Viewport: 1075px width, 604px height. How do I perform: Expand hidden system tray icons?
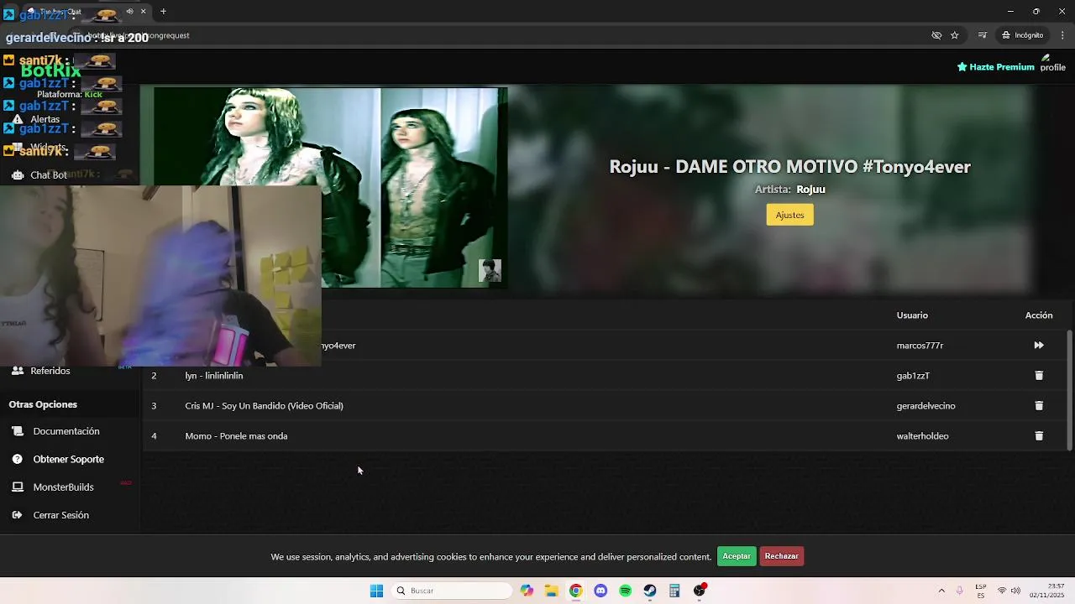pyautogui.click(x=941, y=591)
